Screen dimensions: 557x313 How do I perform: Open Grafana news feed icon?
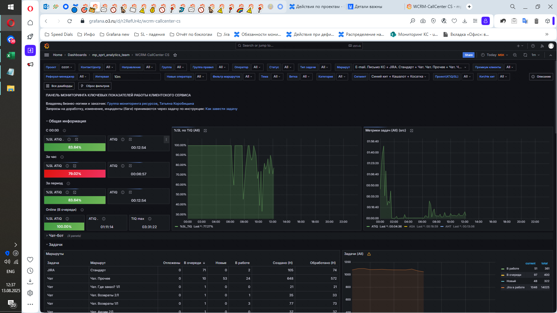(x=542, y=46)
